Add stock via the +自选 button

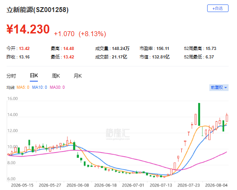pyautogui.click(x=217, y=8)
